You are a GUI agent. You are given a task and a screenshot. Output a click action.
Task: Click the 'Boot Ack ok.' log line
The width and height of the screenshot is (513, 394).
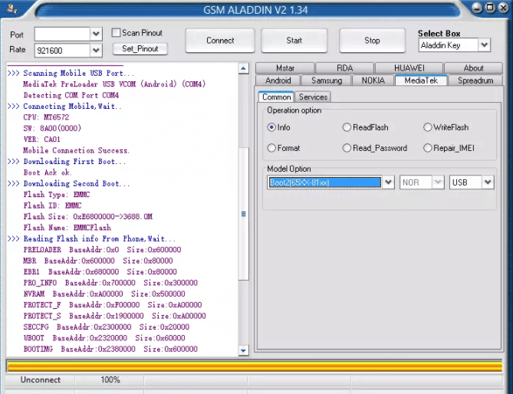48,172
